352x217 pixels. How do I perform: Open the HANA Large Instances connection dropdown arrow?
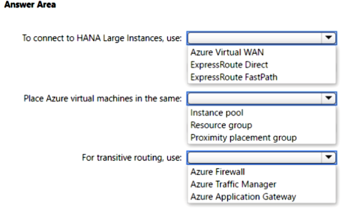(x=328, y=38)
